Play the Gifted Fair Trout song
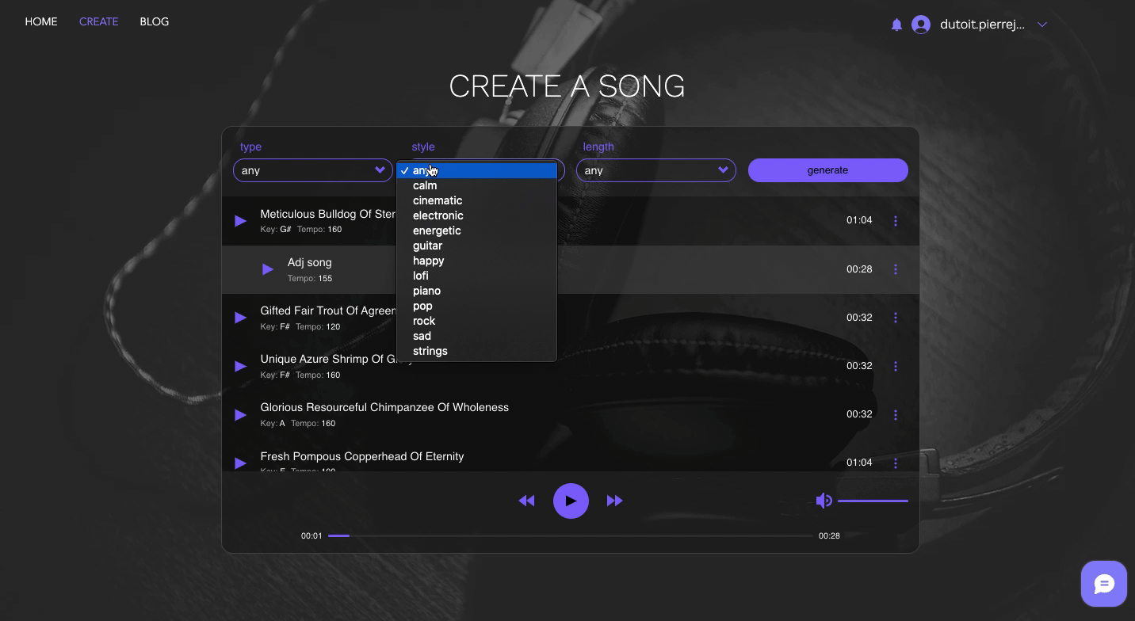 241,318
